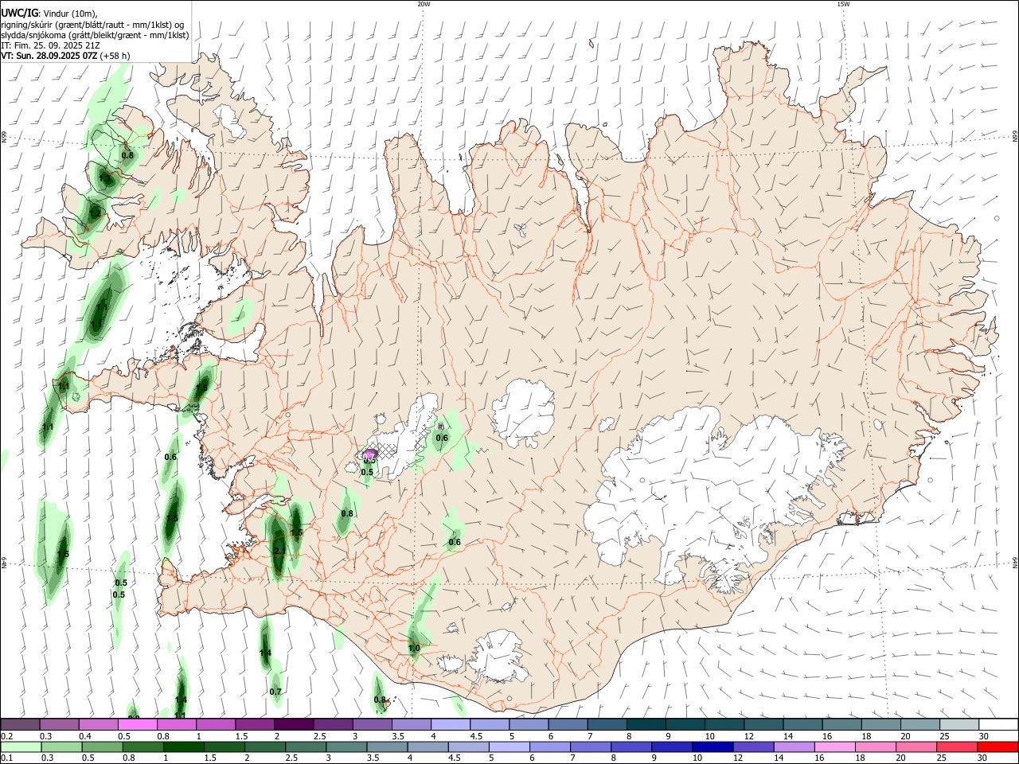
Task: Pick snow scale swatch between 6 and 7
Action: tap(568, 724)
